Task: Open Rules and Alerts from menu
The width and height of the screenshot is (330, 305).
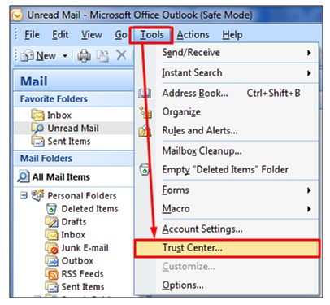Action: pos(227,131)
